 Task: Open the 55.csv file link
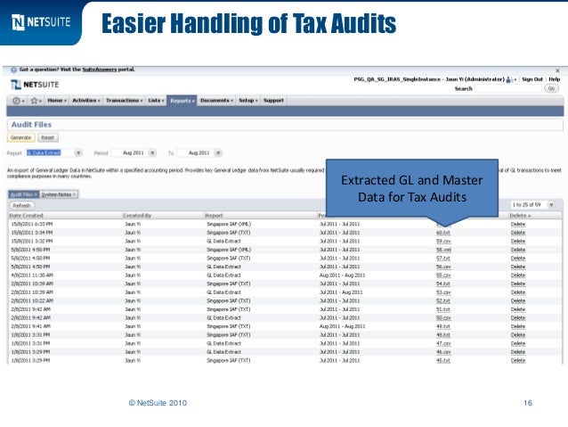point(443,275)
